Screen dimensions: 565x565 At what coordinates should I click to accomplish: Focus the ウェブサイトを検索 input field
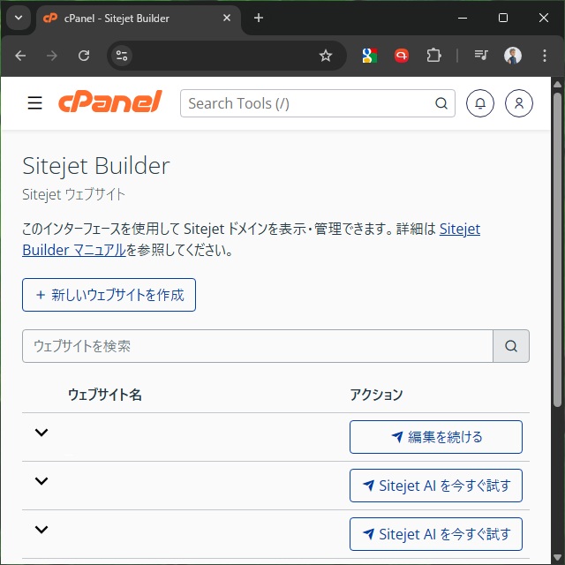point(257,346)
